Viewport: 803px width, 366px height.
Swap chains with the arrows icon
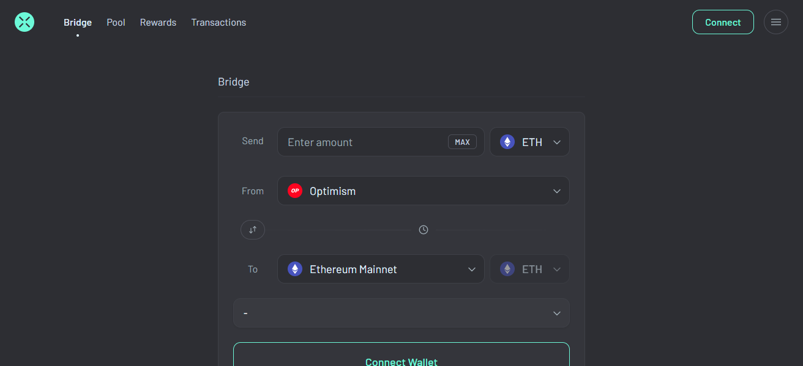coord(253,230)
